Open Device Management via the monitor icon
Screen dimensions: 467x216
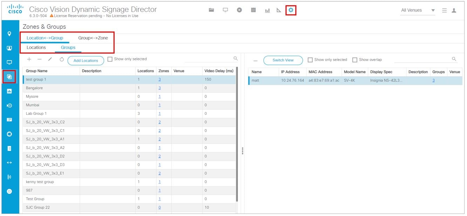225,11
